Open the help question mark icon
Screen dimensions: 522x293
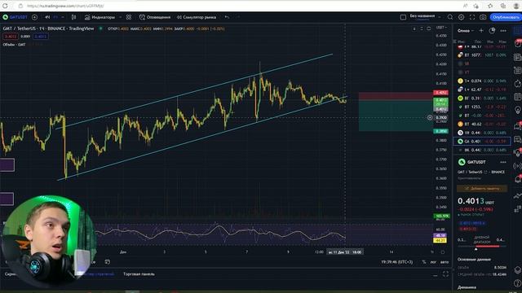[x=517, y=283]
